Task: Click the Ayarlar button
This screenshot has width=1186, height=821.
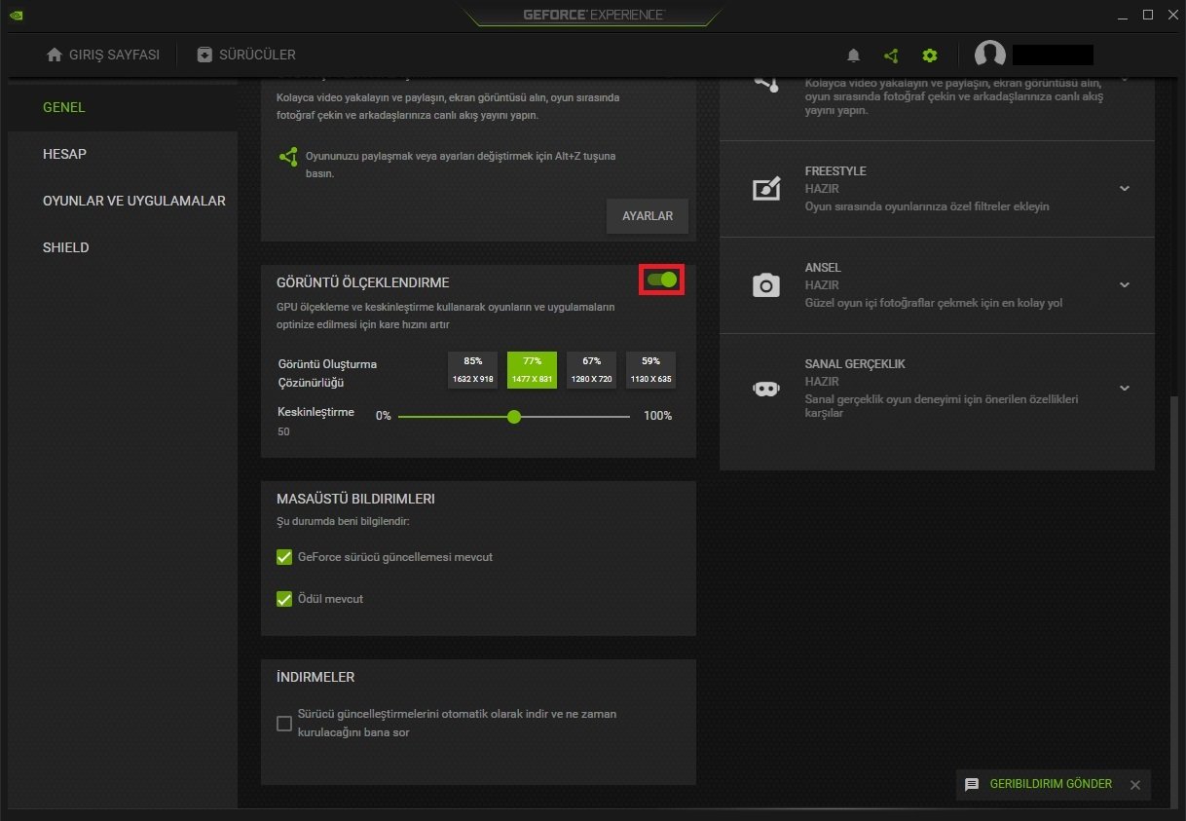Action: point(648,216)
